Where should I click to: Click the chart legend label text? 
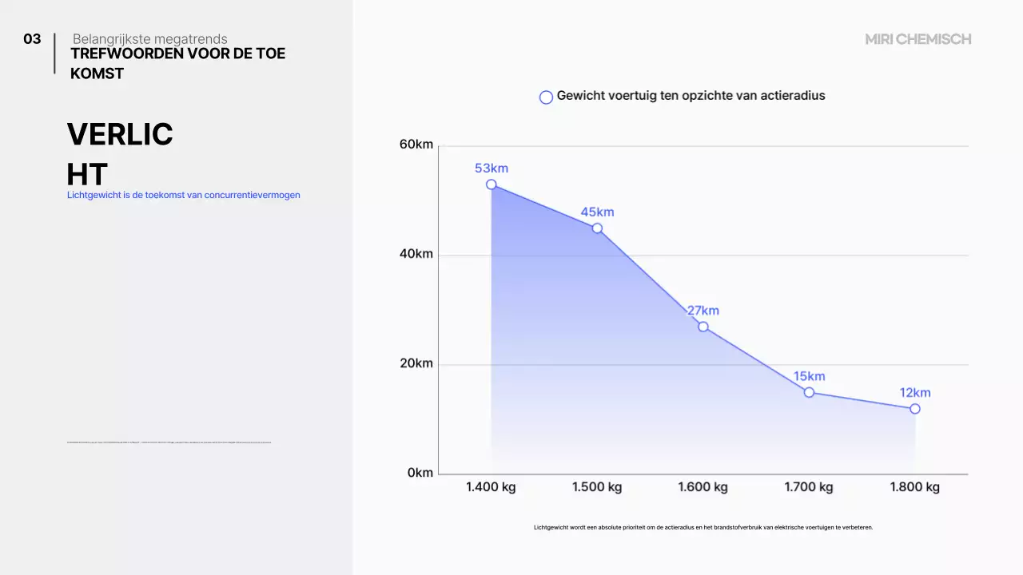[x=691, y=96]
